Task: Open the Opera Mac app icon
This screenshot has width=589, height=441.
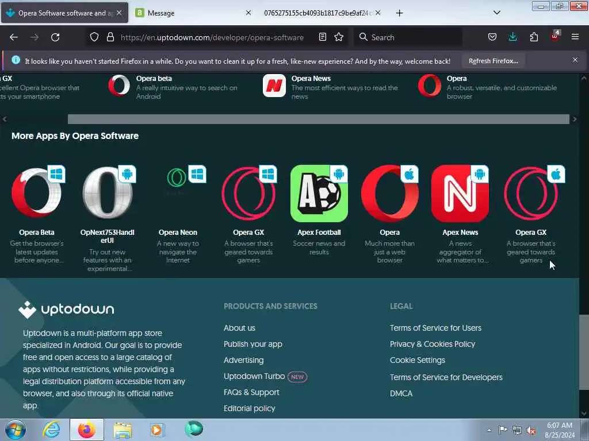Action: click(x=390, y=194)
